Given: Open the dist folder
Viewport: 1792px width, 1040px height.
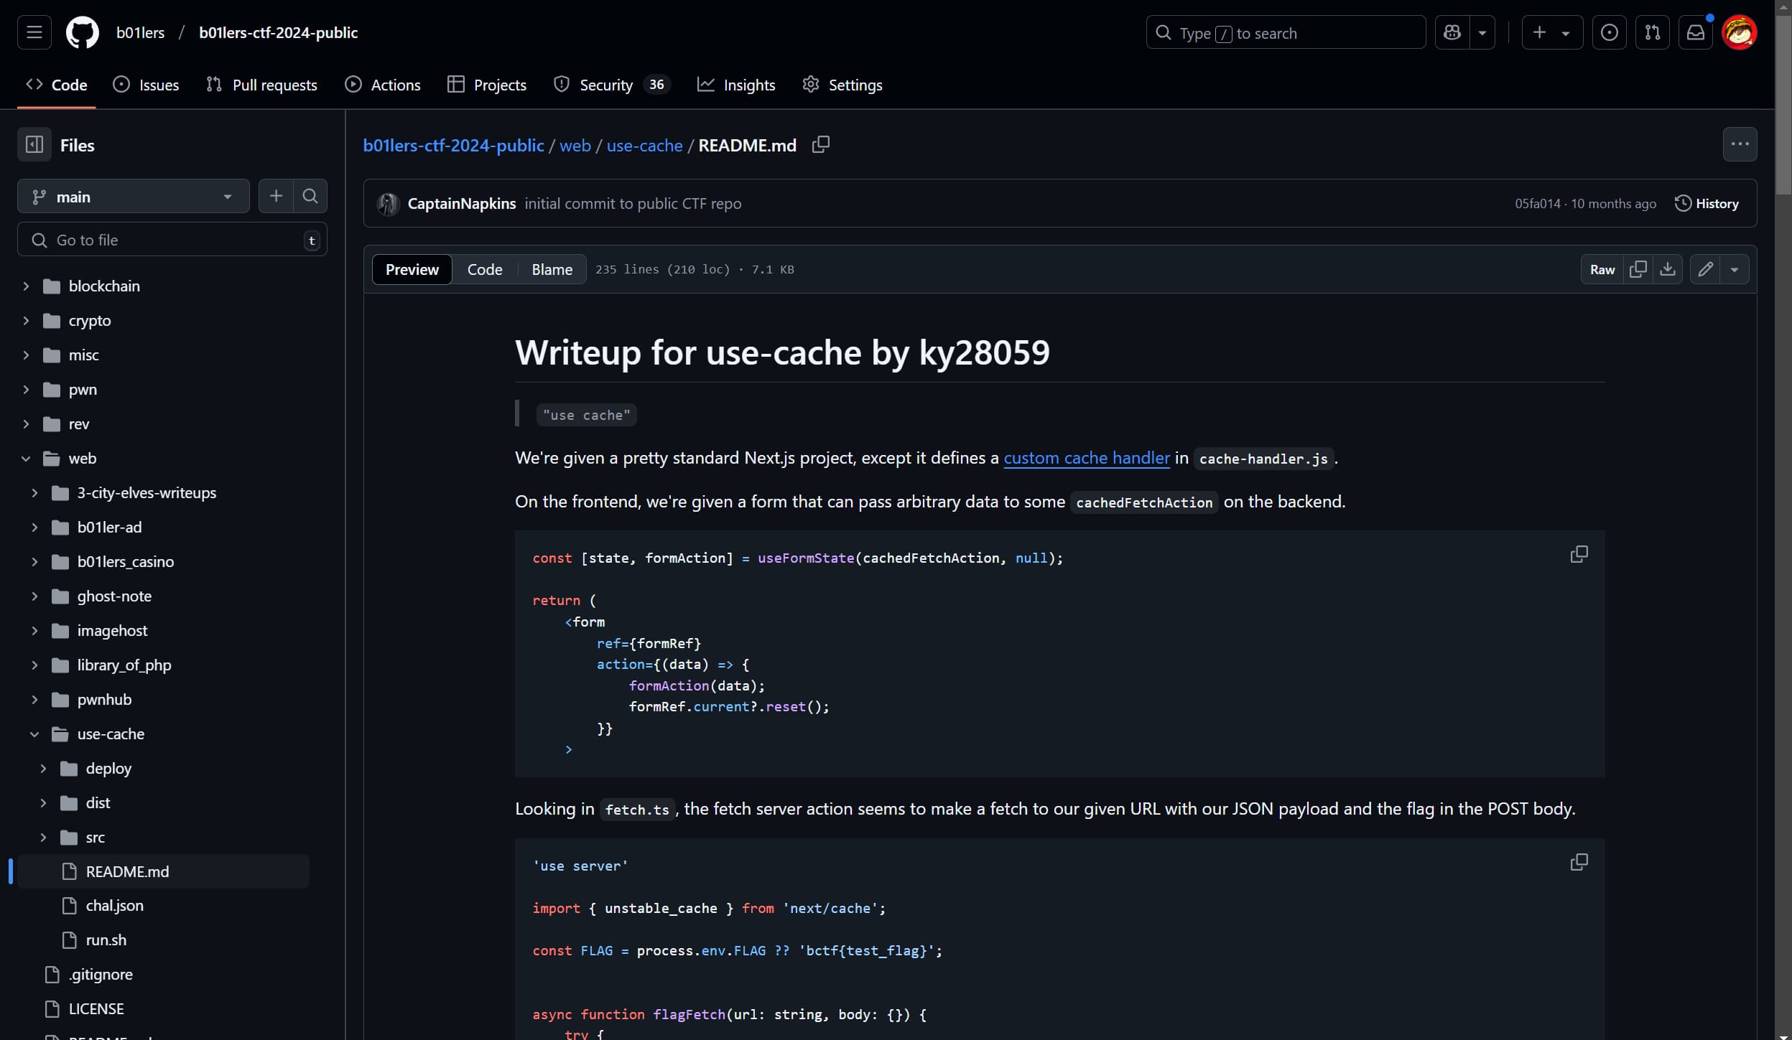Looking at the screenshot, I should point(98,803).
